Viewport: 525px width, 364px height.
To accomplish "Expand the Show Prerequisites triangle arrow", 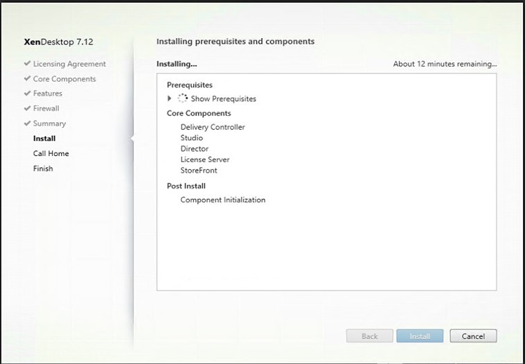I will point(169,98).
